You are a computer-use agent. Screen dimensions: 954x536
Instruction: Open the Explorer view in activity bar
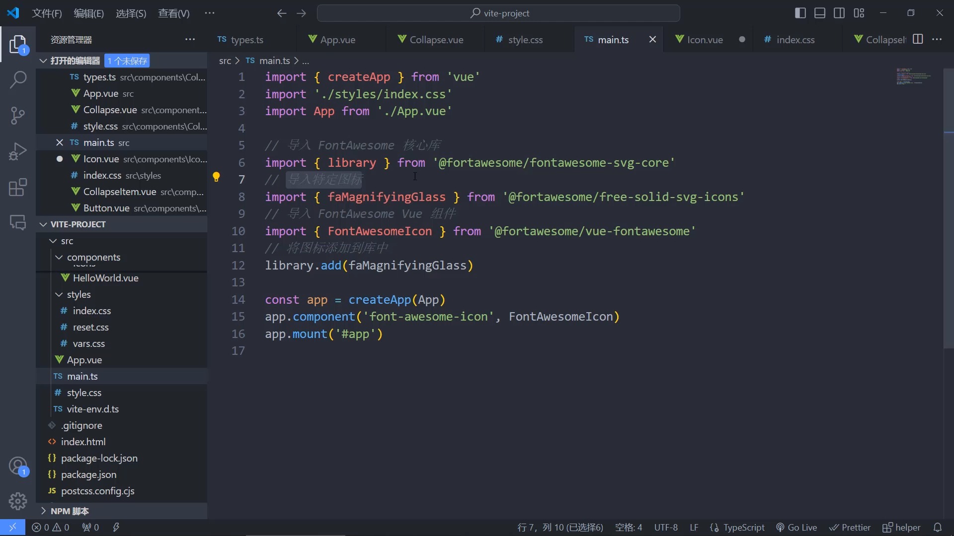point(18,44)
